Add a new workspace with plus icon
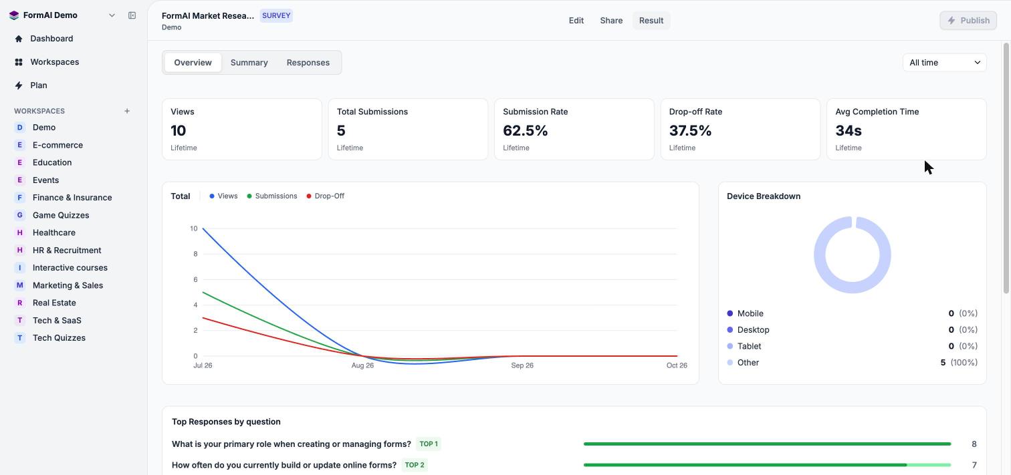Screen dimensions: 1011x475 point(127,111)
